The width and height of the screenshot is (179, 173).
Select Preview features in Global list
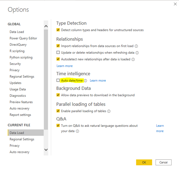(x=21, y=102)
